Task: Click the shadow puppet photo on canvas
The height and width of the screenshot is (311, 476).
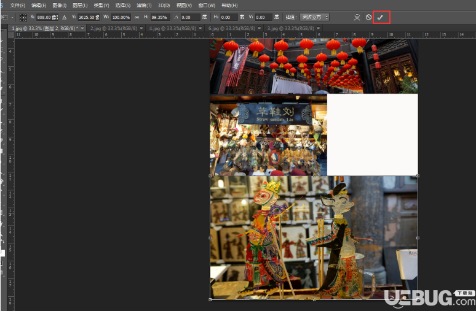Action: [314, 238]
